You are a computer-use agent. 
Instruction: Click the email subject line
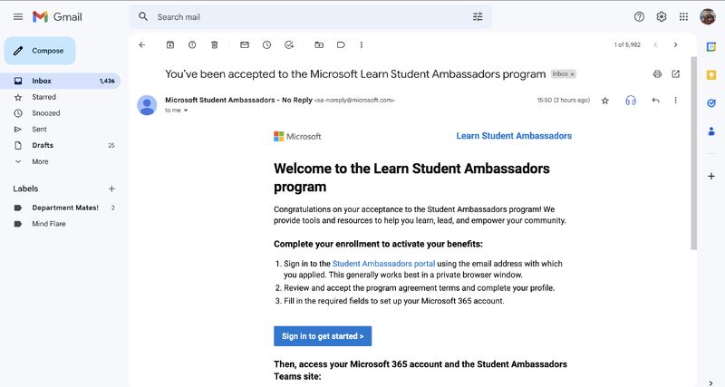coord(355,74)
